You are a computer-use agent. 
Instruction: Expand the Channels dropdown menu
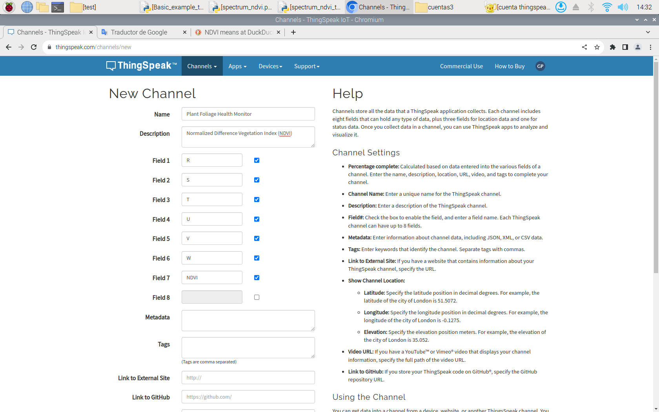click(x=202, y=66)
